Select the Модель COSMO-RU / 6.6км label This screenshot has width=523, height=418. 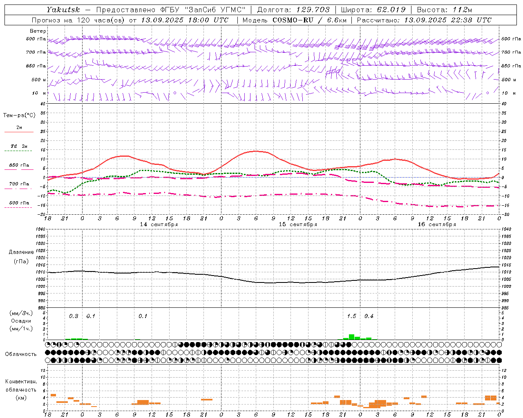(295, 20)
